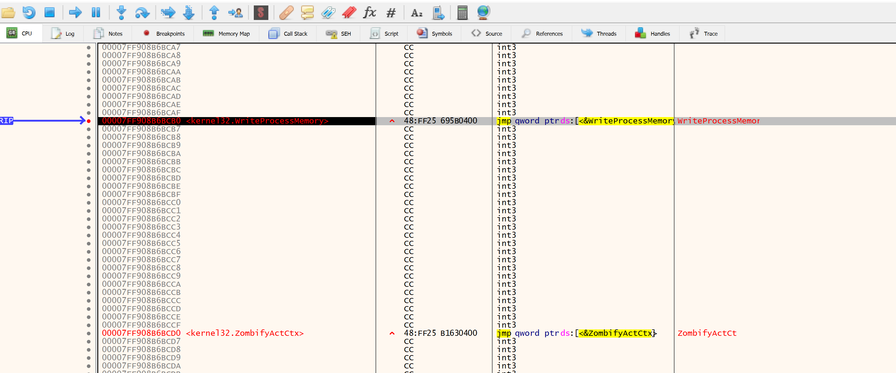Screen dimensions: 896x373
Task: Click the jump arrow beside 48:FF25 695B0400
Action: [392, 121]
